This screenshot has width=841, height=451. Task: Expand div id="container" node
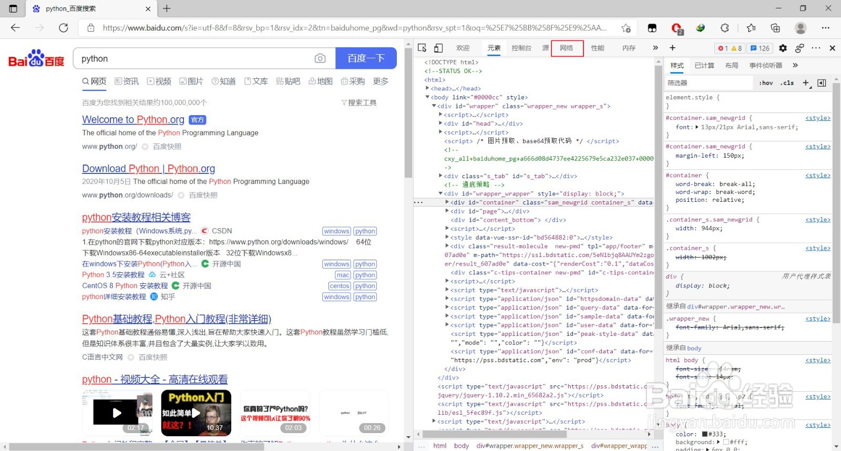pos(447,202)
